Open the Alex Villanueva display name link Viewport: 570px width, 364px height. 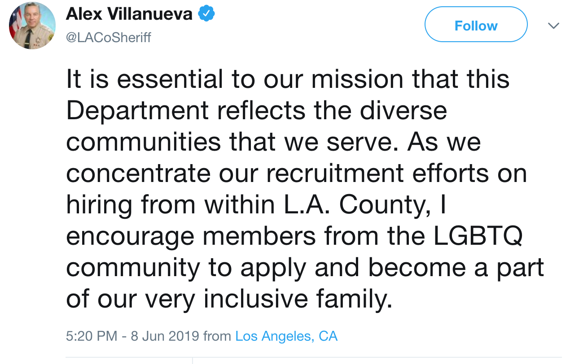pos(129,14)
